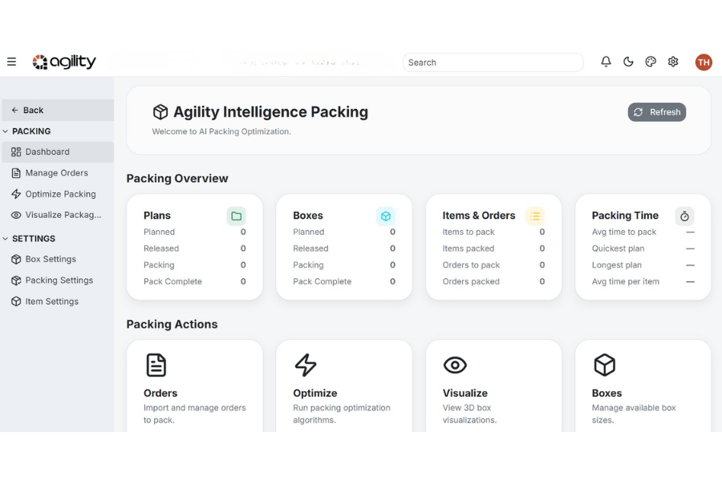
Task: Open Visualize Packaging in sidebar
Action: [x=58, y=215]
